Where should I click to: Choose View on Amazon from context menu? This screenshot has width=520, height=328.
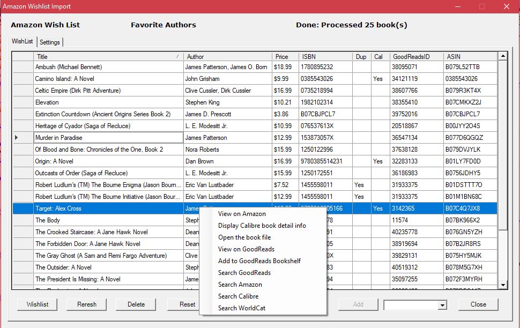click(263, 214)
